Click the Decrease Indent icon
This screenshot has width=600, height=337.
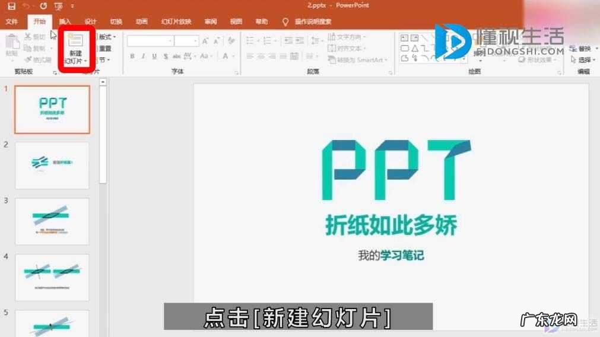click(x=288, y=40)
